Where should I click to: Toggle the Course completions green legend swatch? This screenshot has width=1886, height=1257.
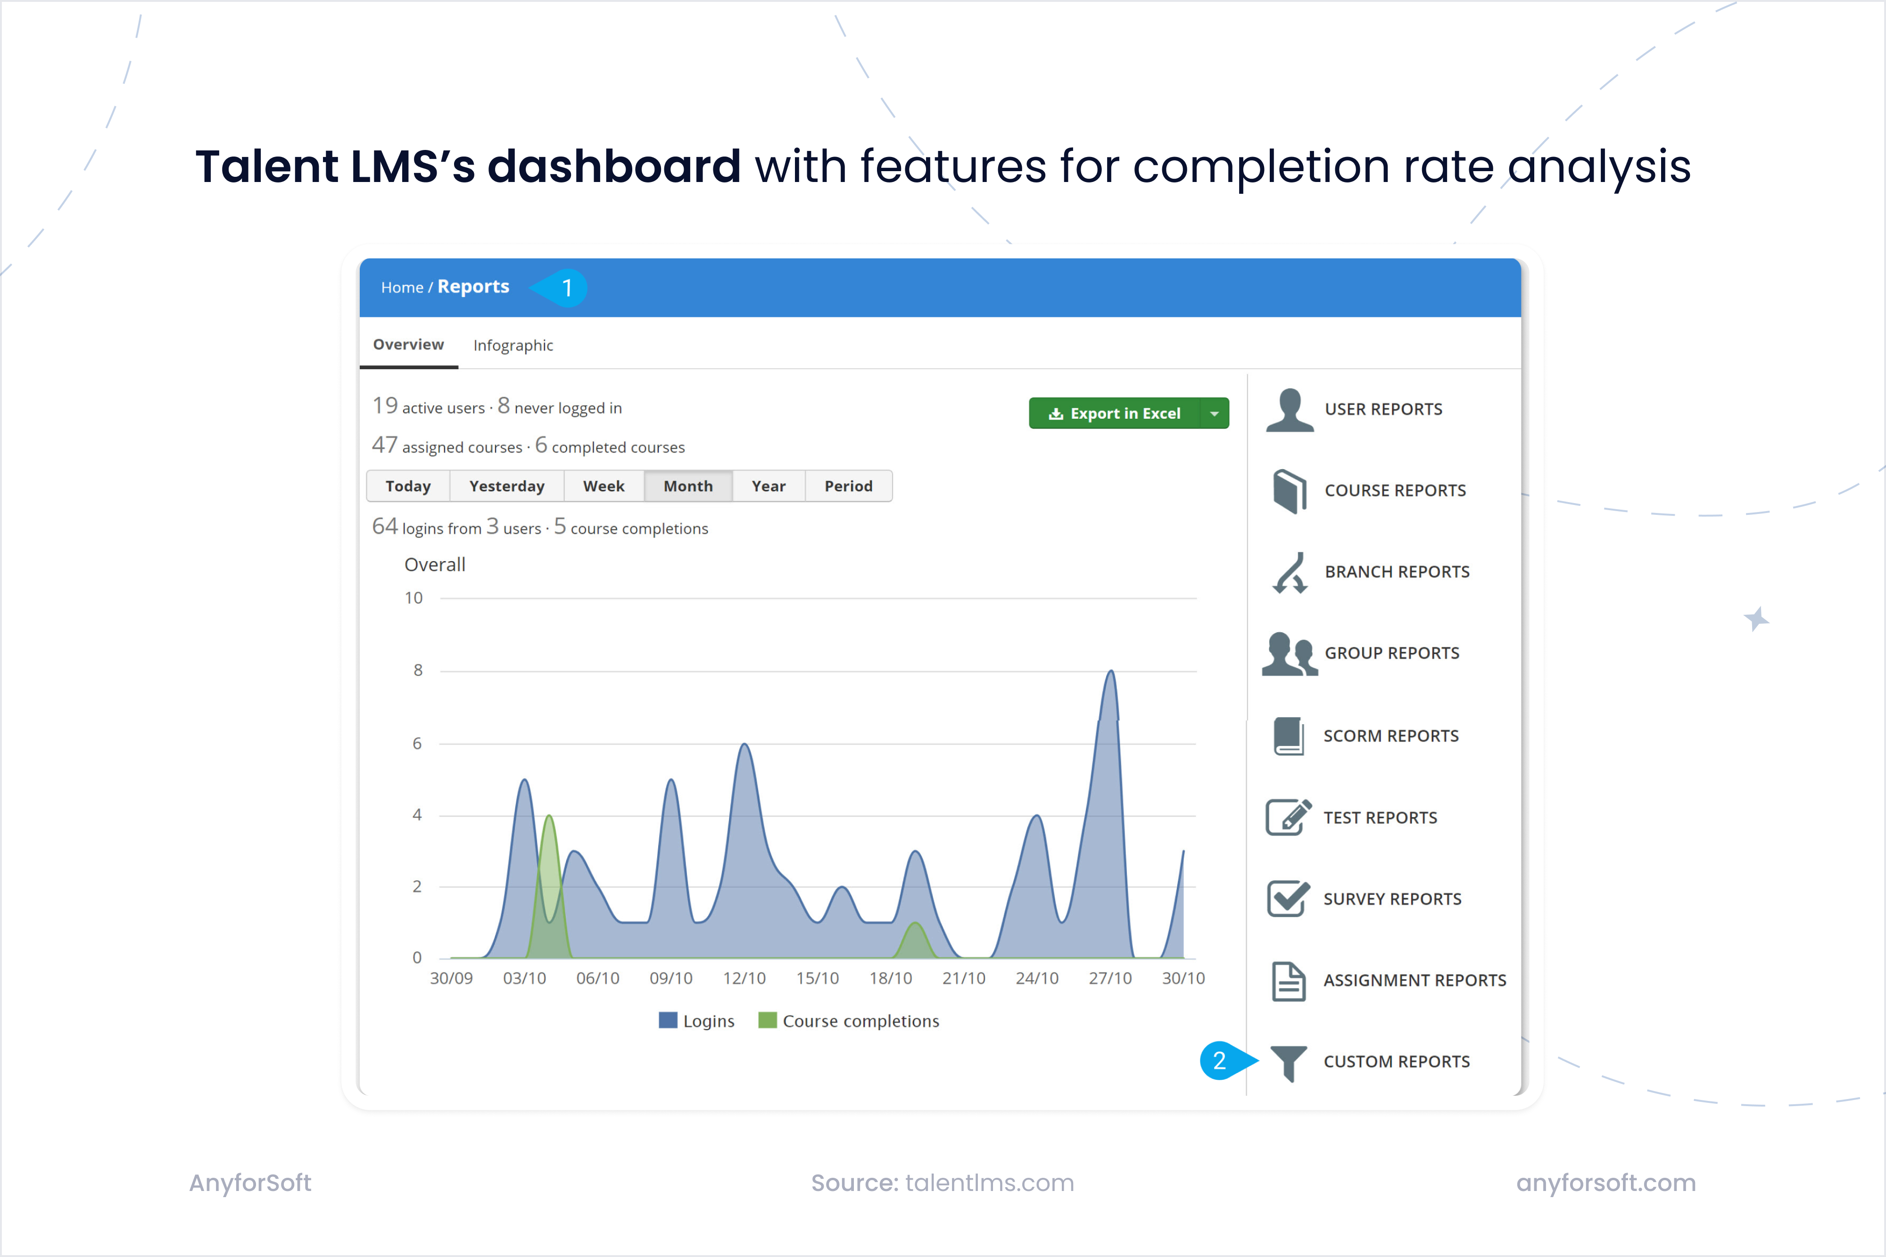(767, 1020)
